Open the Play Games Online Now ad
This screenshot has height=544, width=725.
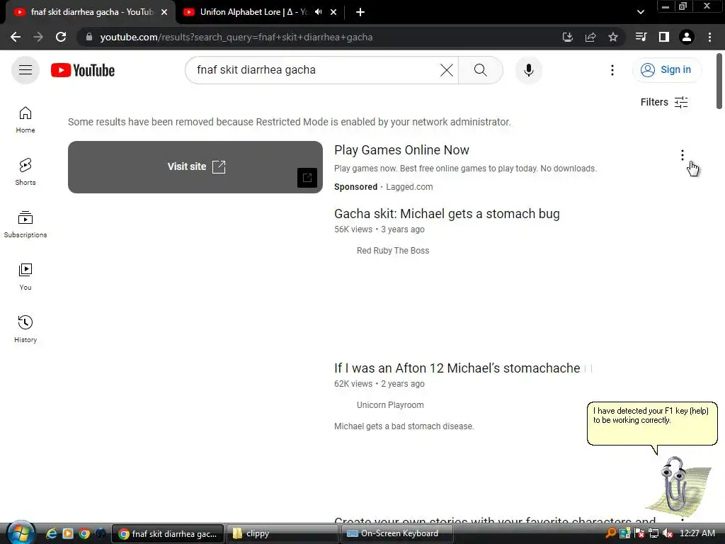[401, 150]
